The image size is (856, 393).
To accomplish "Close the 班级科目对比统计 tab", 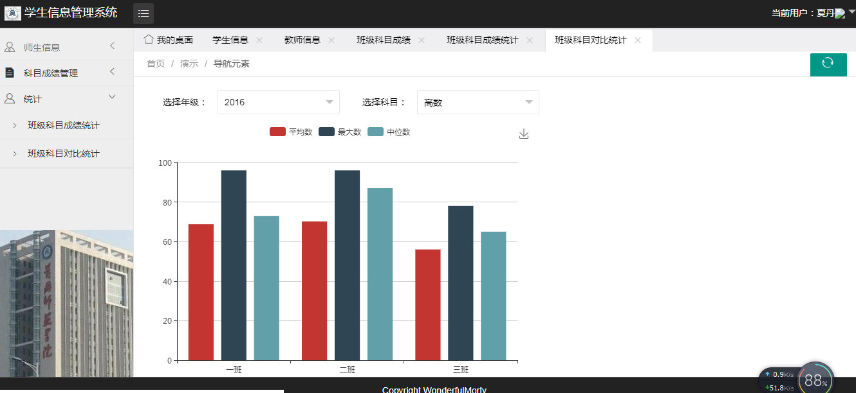I will pos(638,40).
